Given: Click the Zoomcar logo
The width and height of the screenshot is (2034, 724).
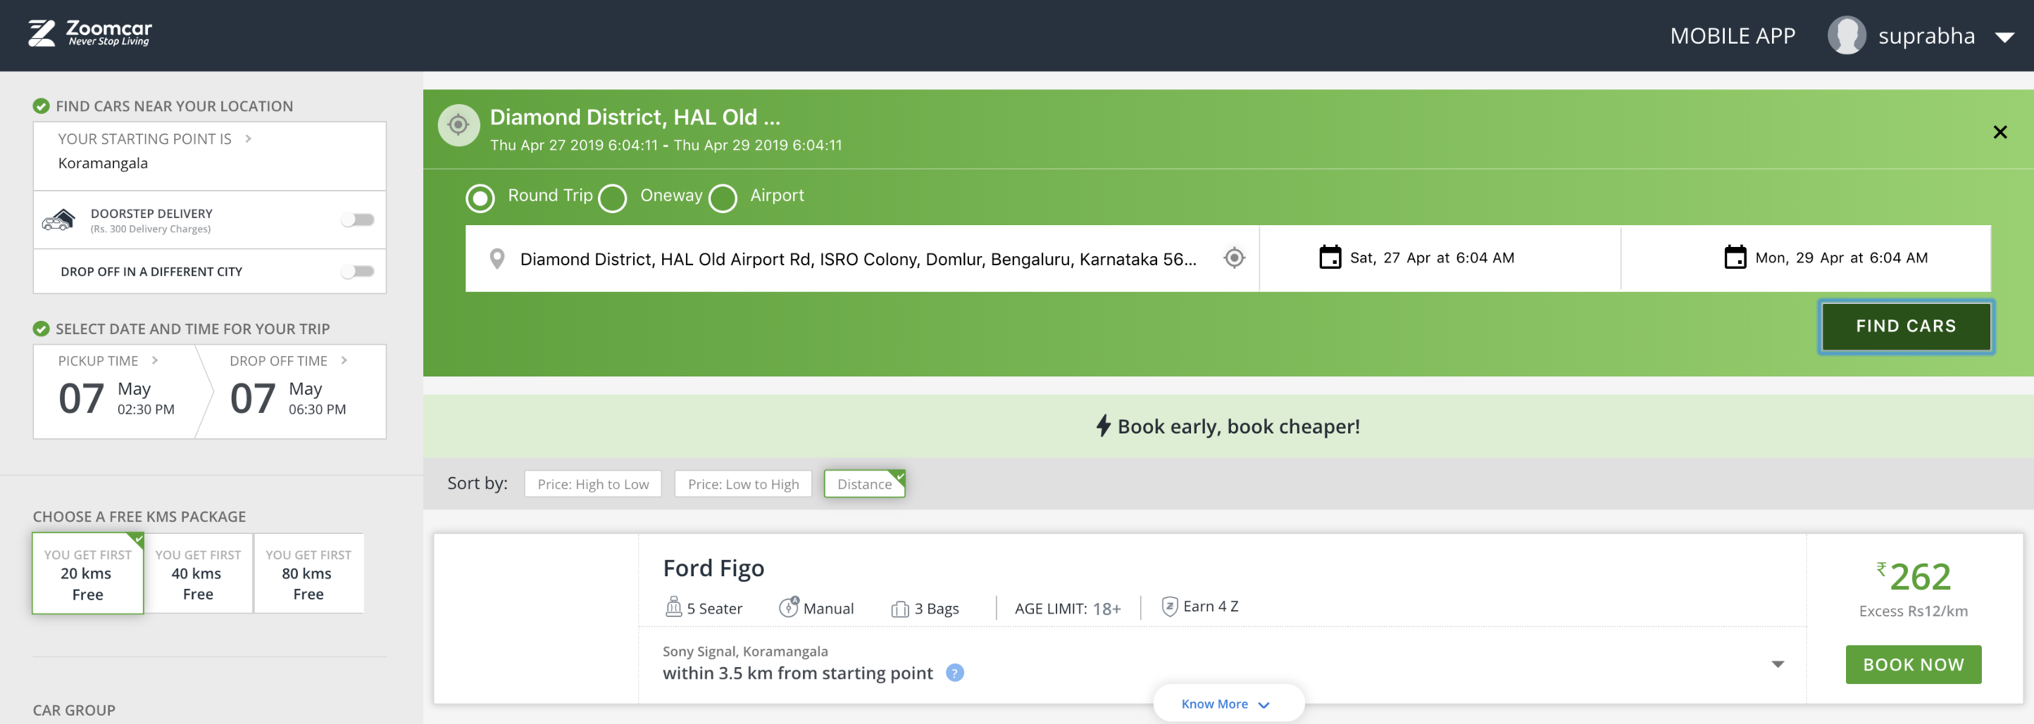Looking at the screenshot, I should tap(90, 33).
